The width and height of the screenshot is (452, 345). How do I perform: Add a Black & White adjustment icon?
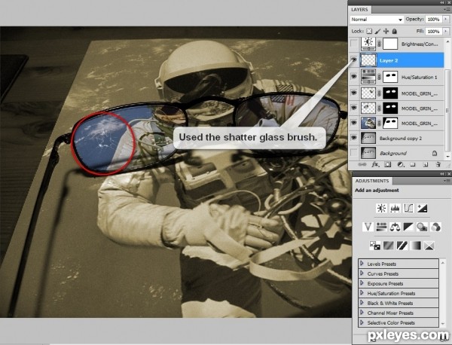(408, 227)
